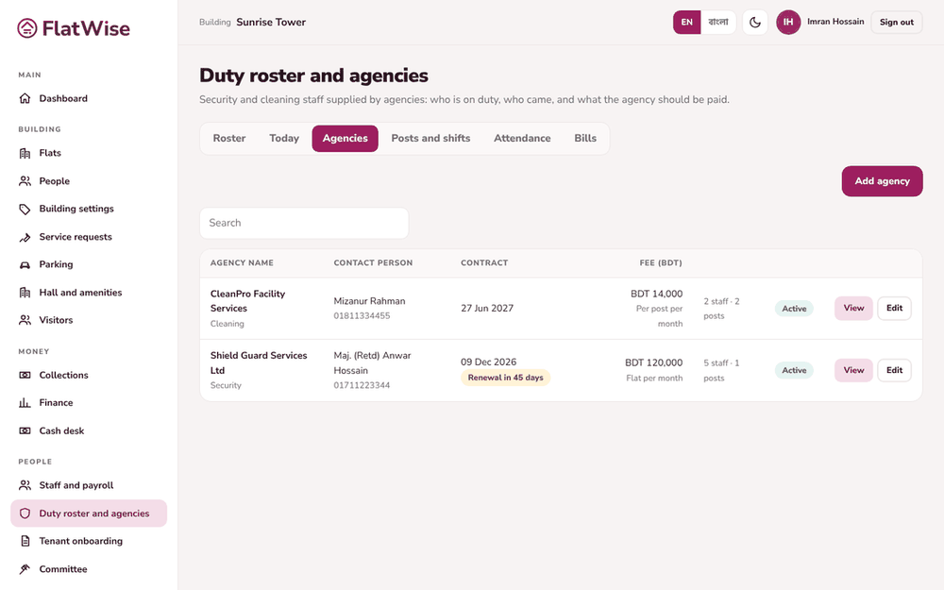This screenshot has height=590, width=944.
Task: Click the Committee gavel icon
Action: pyautogui.click(x=25, y=569)
